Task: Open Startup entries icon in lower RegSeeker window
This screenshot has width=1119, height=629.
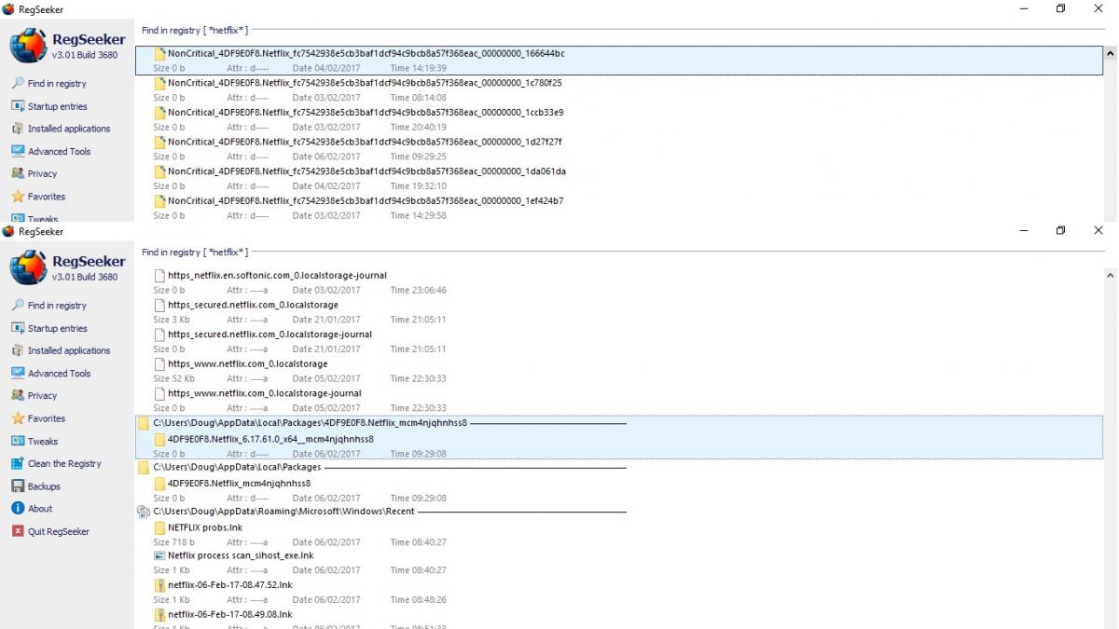Action: [x=18, y=328]
